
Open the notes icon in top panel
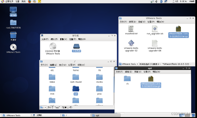pos(39,2)
